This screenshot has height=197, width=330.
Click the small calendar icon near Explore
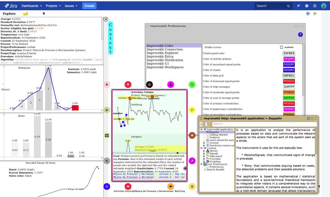click(x=44, y=13)
